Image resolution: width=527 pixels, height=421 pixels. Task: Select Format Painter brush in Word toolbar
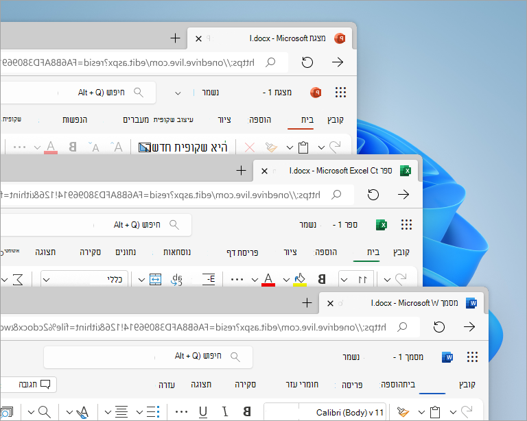pos(403,411)
